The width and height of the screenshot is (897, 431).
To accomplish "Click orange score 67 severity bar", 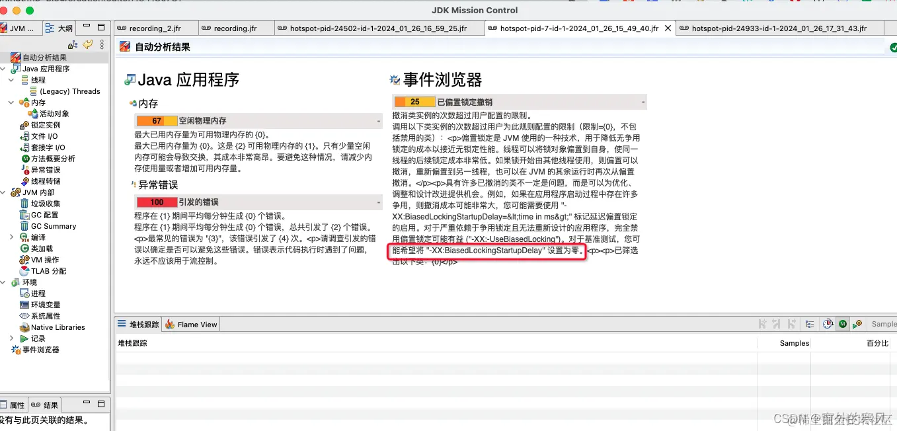I will coord(157,121).
